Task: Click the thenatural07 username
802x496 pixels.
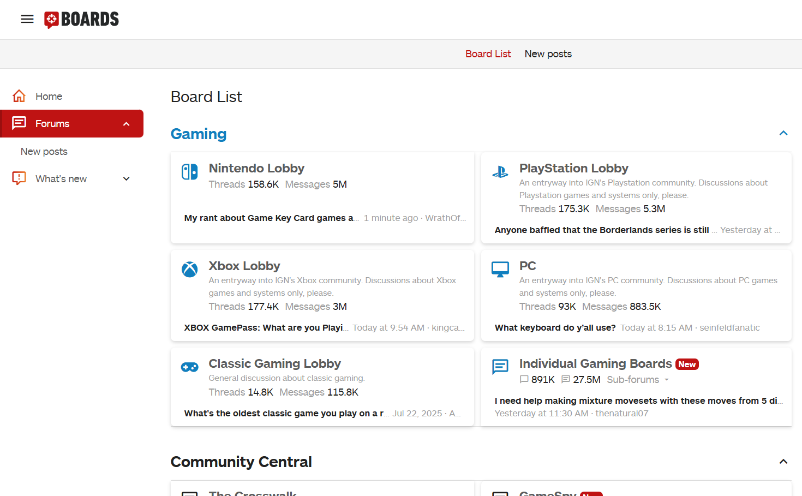Action: point(622,414)
